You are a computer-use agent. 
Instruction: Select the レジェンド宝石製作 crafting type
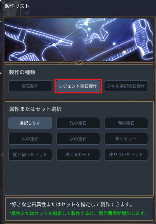78,86
